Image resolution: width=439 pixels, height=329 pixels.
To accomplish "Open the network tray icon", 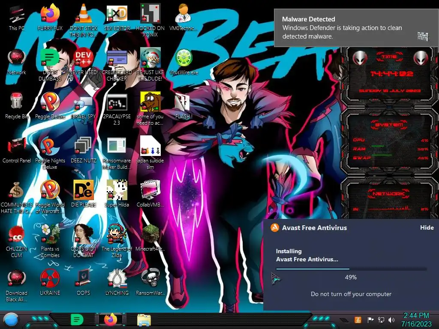I will point(381,320).
